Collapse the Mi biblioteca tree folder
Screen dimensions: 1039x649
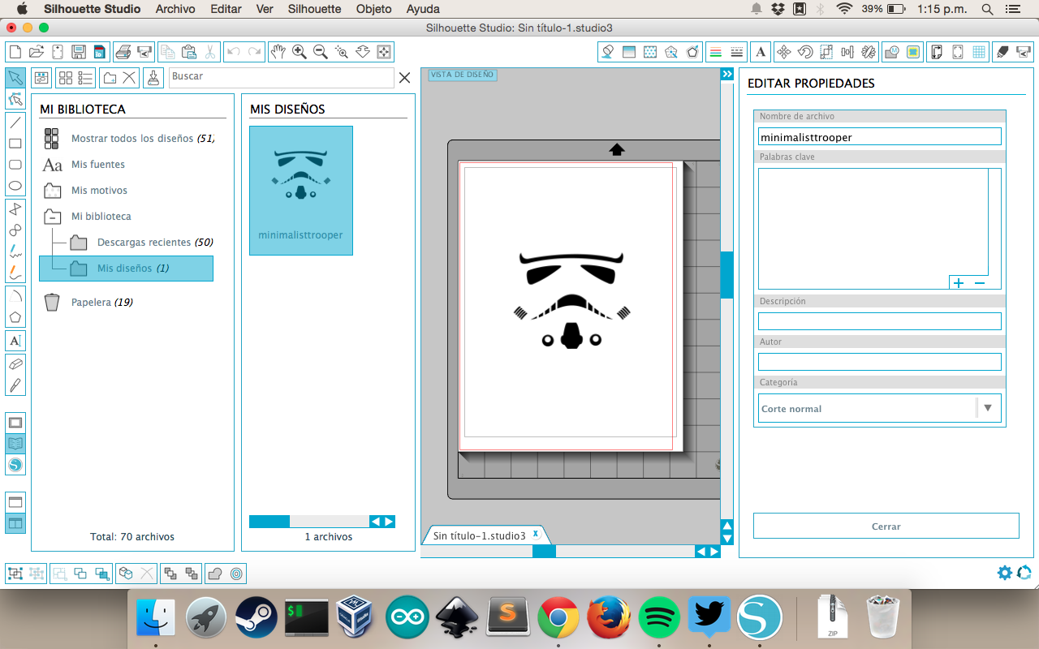point(52,217)
